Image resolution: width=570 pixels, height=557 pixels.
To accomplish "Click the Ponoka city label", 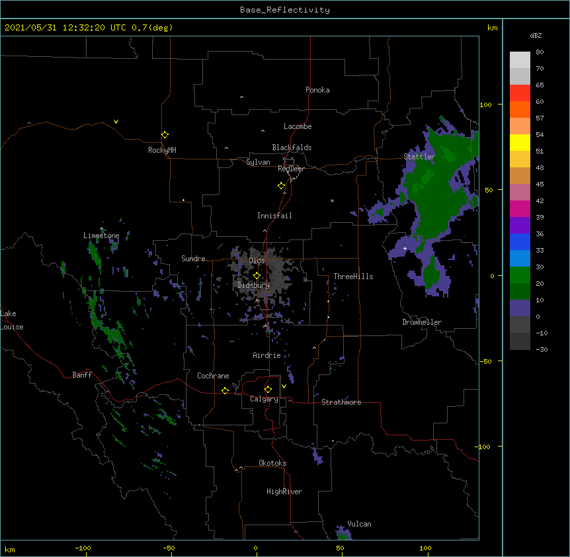I will 317,90.
